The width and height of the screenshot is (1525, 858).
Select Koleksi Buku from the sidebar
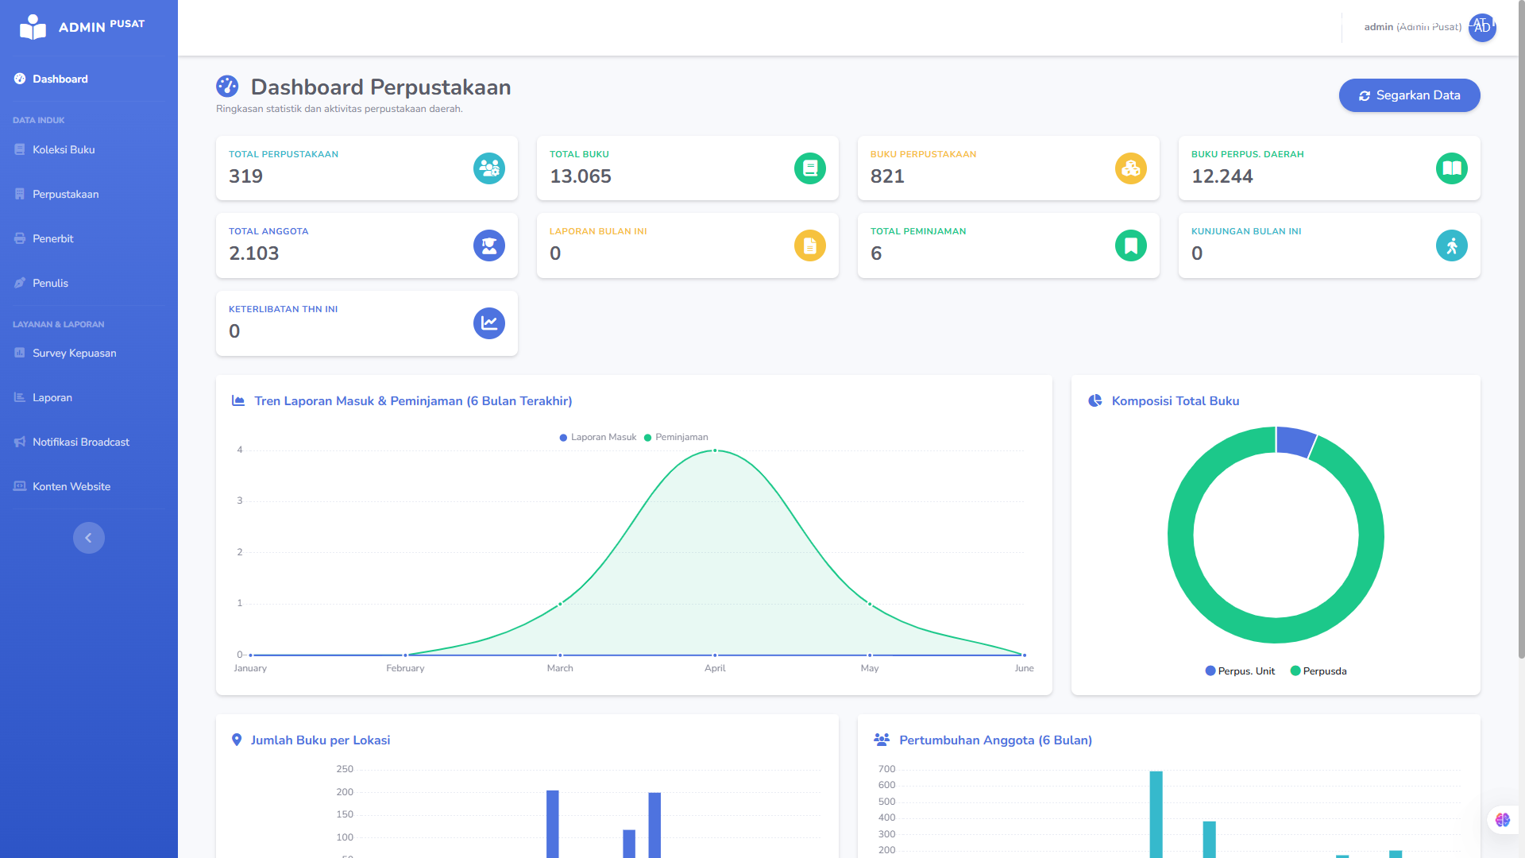pyautogui.click(x=89, y=149)
